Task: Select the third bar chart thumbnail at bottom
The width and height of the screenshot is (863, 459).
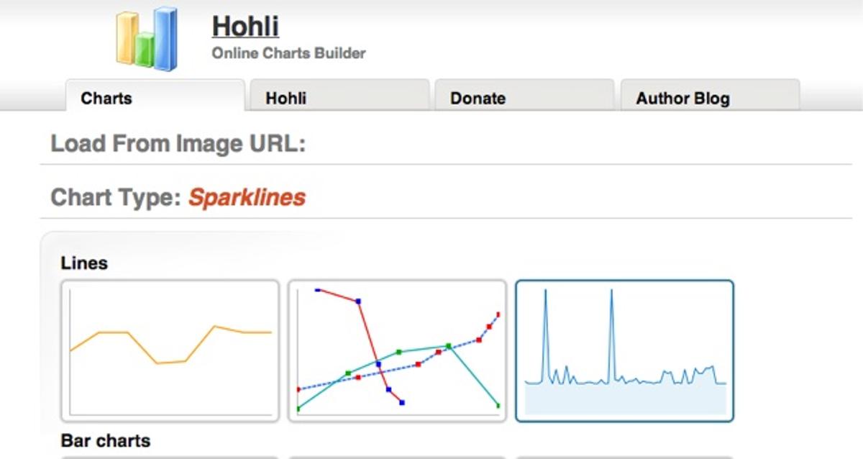Action: [x=625, y=456]
